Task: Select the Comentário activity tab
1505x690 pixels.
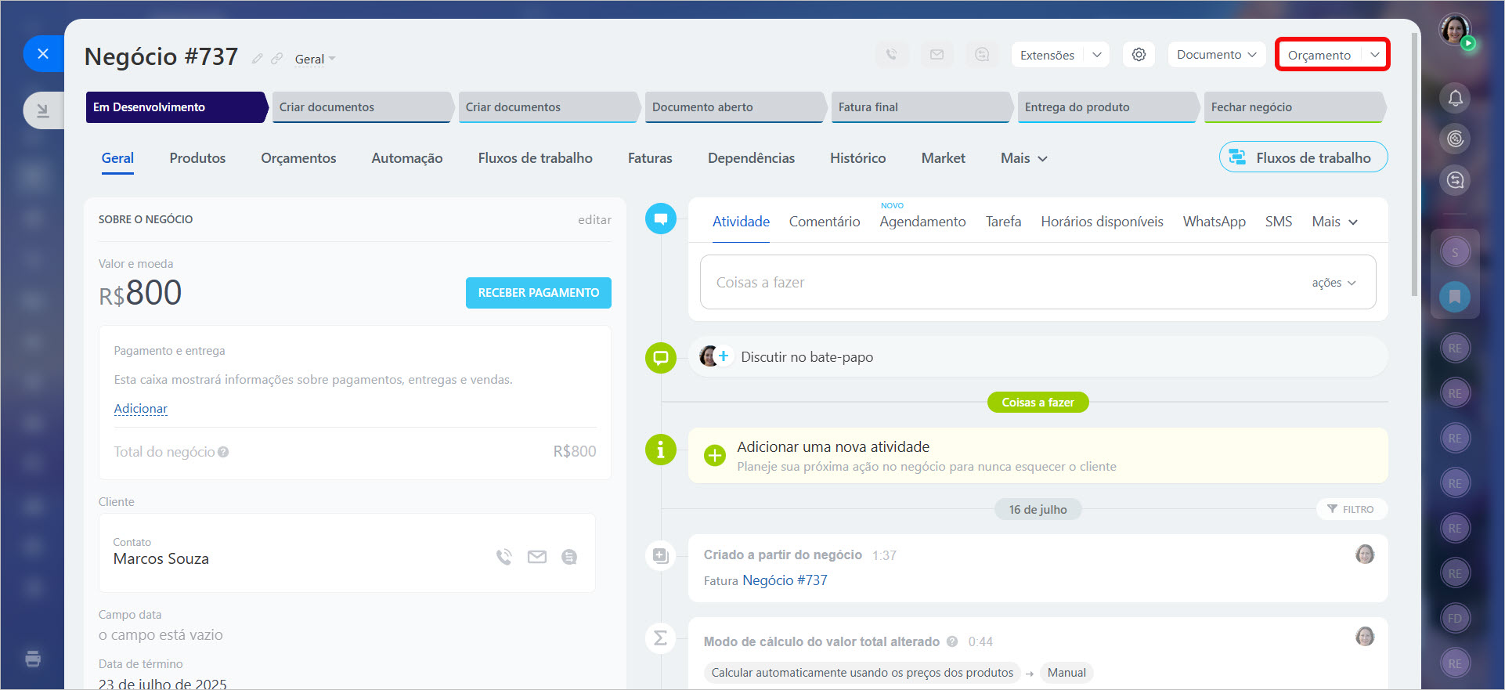Action: tap(825, 222)
